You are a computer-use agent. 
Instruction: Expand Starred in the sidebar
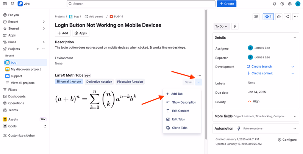coord(44,28)
